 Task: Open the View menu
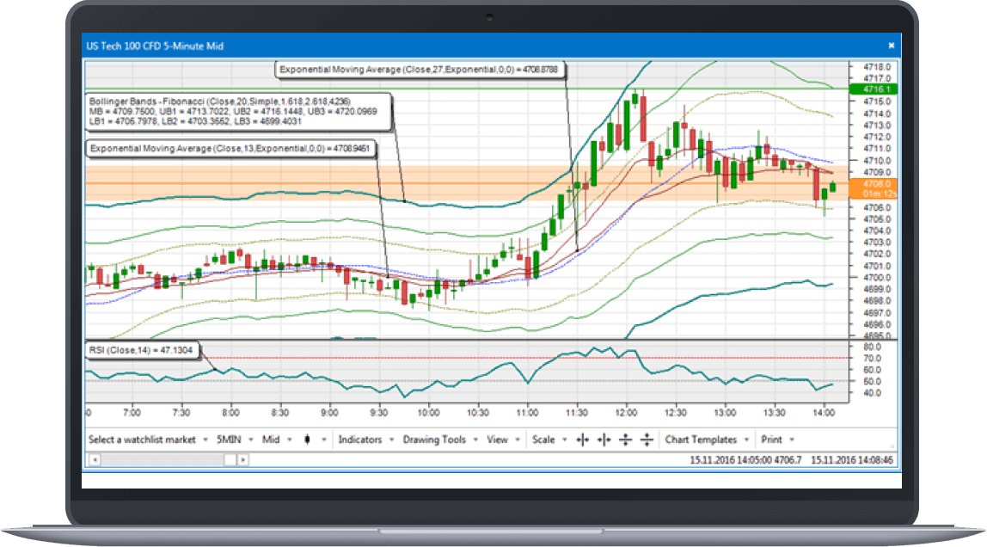coord(497,439)
